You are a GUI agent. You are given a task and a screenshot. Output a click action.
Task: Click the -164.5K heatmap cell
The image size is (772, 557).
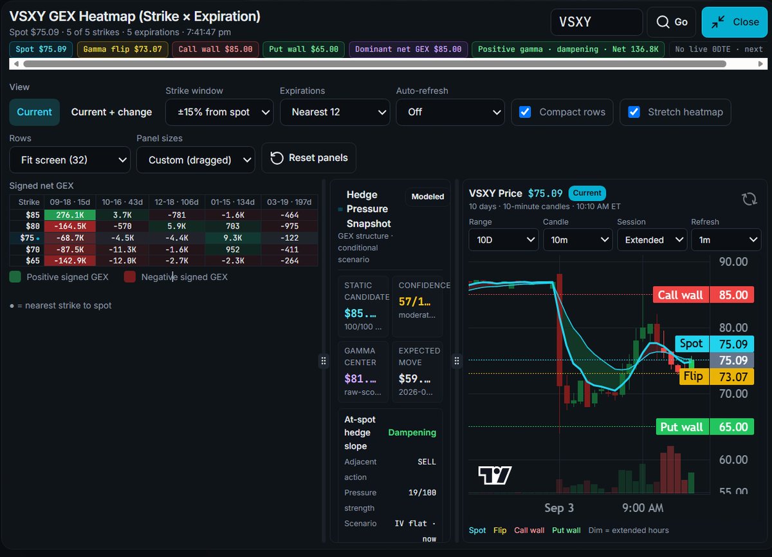[71, 226]
